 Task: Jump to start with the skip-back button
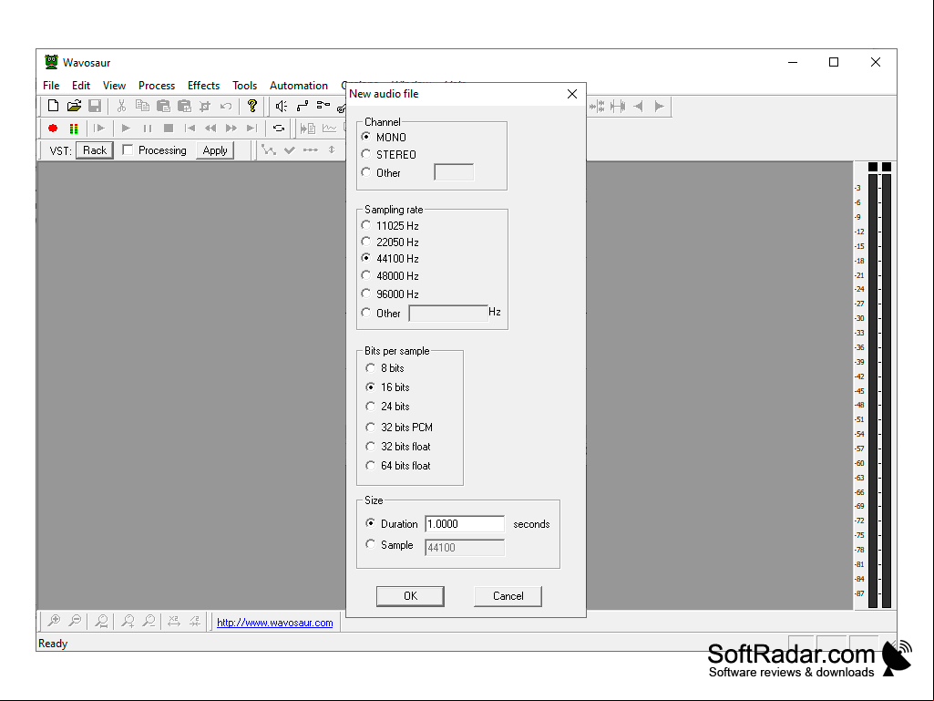click(x=190, y=129)
